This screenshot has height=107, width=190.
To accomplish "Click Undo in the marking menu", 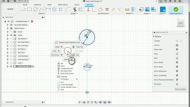I will [x=56, y=51].
